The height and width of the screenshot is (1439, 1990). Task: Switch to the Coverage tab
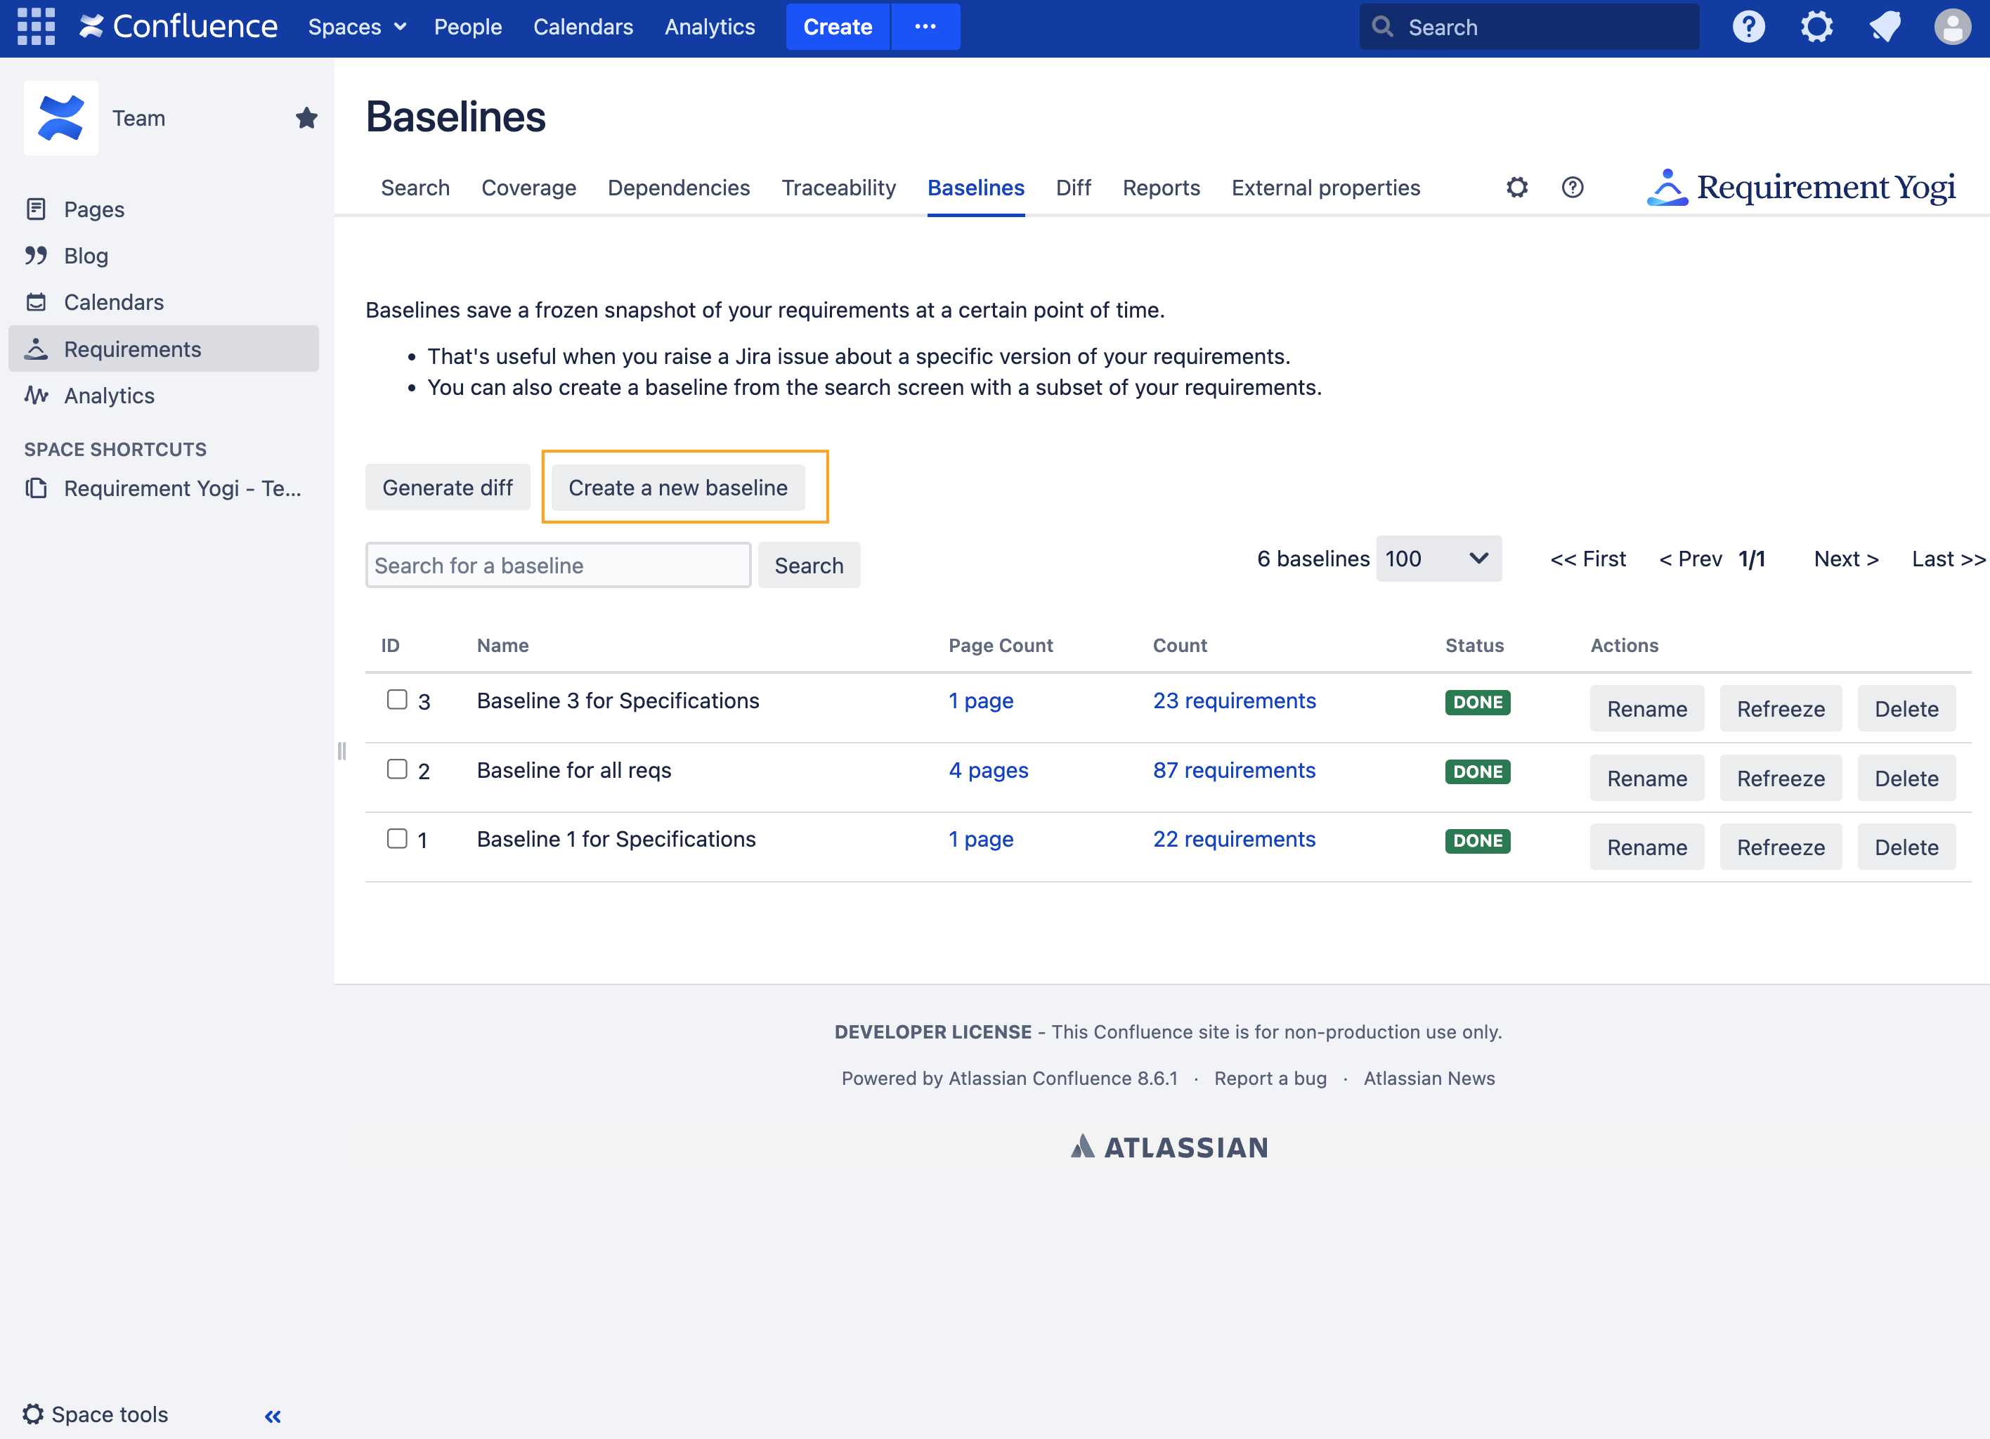[x=528, y=188]
